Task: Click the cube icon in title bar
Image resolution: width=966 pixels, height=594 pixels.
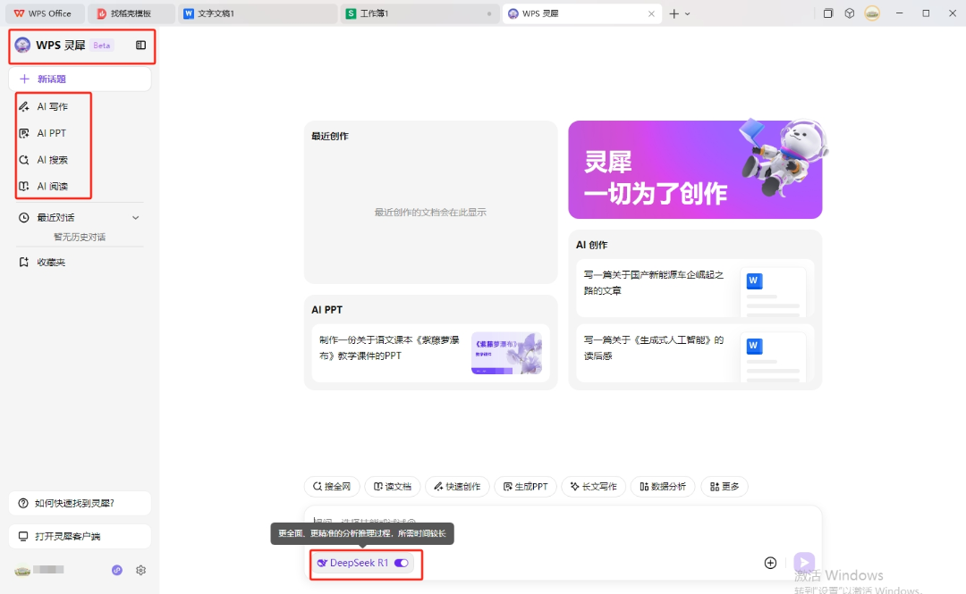Action: point(850,13)
